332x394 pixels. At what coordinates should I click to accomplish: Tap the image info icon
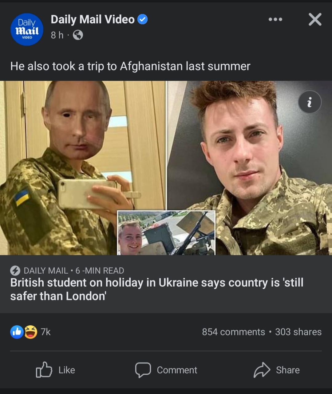pyautogui.click(x=310, y=102)
